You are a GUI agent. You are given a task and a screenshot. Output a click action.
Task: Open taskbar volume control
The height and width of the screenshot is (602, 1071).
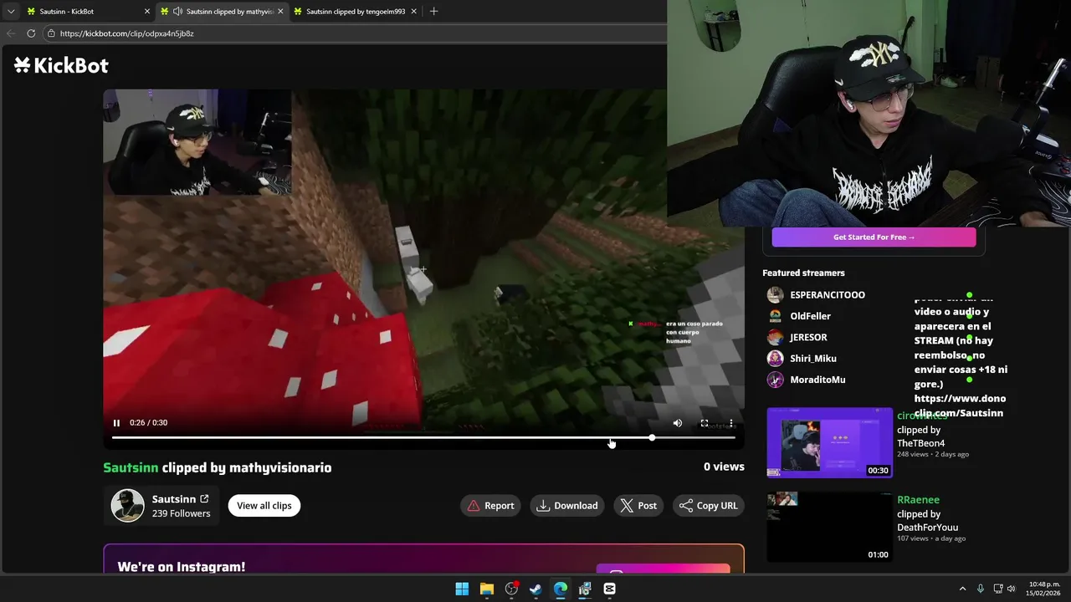pos(1011,589)
